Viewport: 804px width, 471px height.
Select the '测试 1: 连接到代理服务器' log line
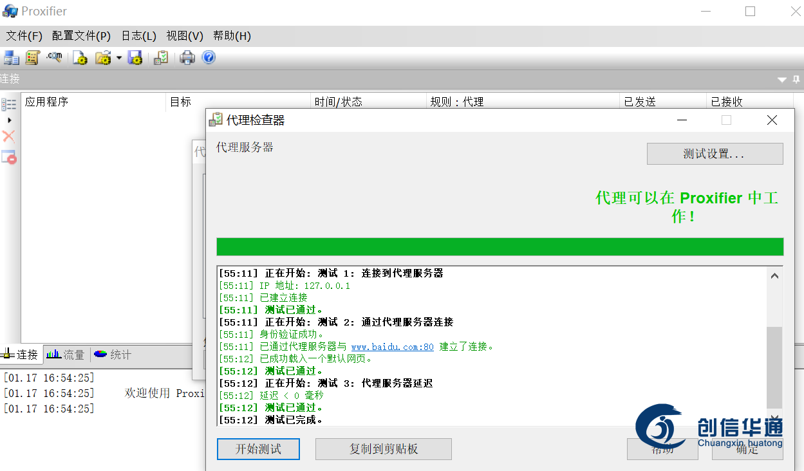[x=331, y=273]
